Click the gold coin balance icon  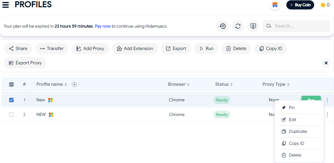[323, 5]
